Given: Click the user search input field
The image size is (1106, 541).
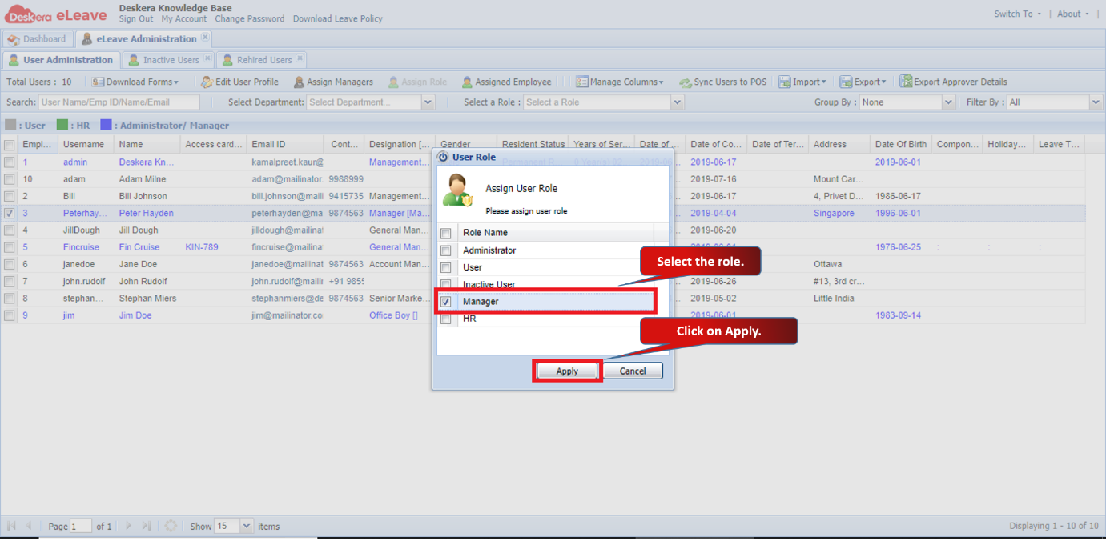Looking at the screenshot, I should pyautogui.click(x=119, y=102).
